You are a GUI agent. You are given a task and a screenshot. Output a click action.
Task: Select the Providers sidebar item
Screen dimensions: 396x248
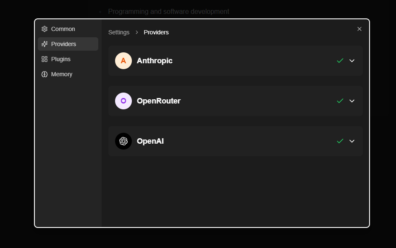coord(68,44)
